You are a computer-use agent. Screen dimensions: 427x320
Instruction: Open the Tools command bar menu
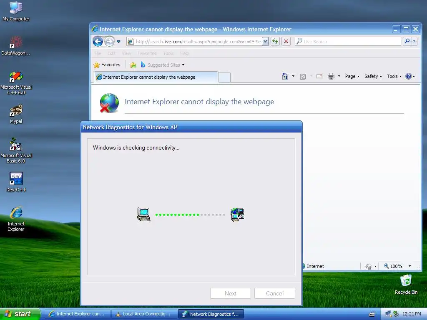pos(394,77)
